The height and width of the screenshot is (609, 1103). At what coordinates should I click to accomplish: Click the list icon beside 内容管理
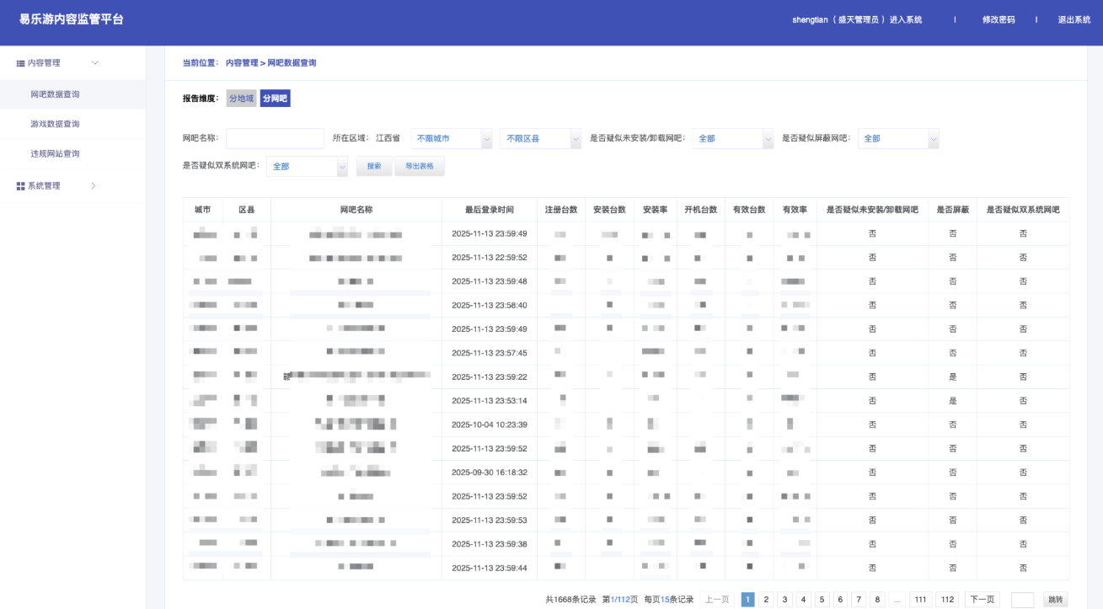(21, 63)
